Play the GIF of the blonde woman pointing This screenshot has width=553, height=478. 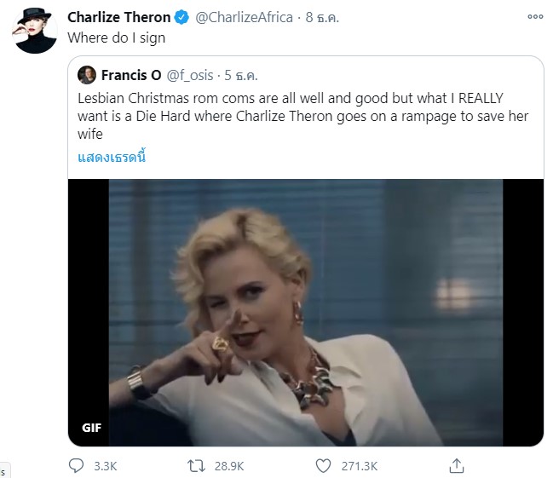[305, 312]
